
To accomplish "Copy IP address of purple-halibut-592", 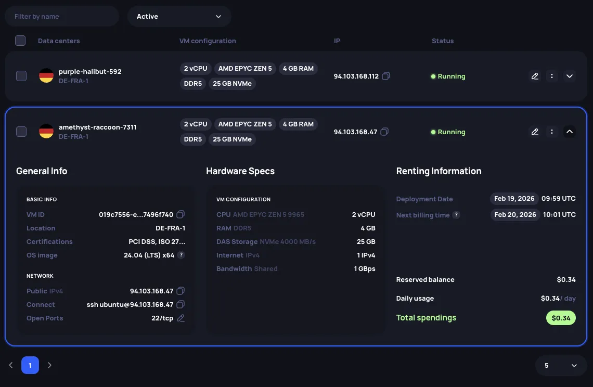I will [385, 76].
